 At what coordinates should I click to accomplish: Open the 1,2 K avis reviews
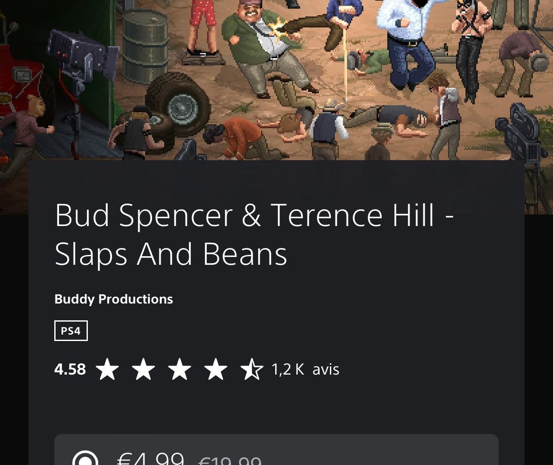pyautogui.click(x=305, y=369)
